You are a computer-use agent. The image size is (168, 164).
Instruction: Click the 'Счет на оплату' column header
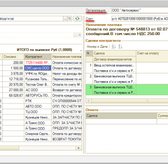[x=152, y=53]
